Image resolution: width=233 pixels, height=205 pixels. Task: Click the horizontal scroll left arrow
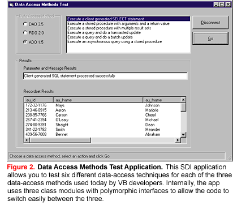tap(27, 140)
